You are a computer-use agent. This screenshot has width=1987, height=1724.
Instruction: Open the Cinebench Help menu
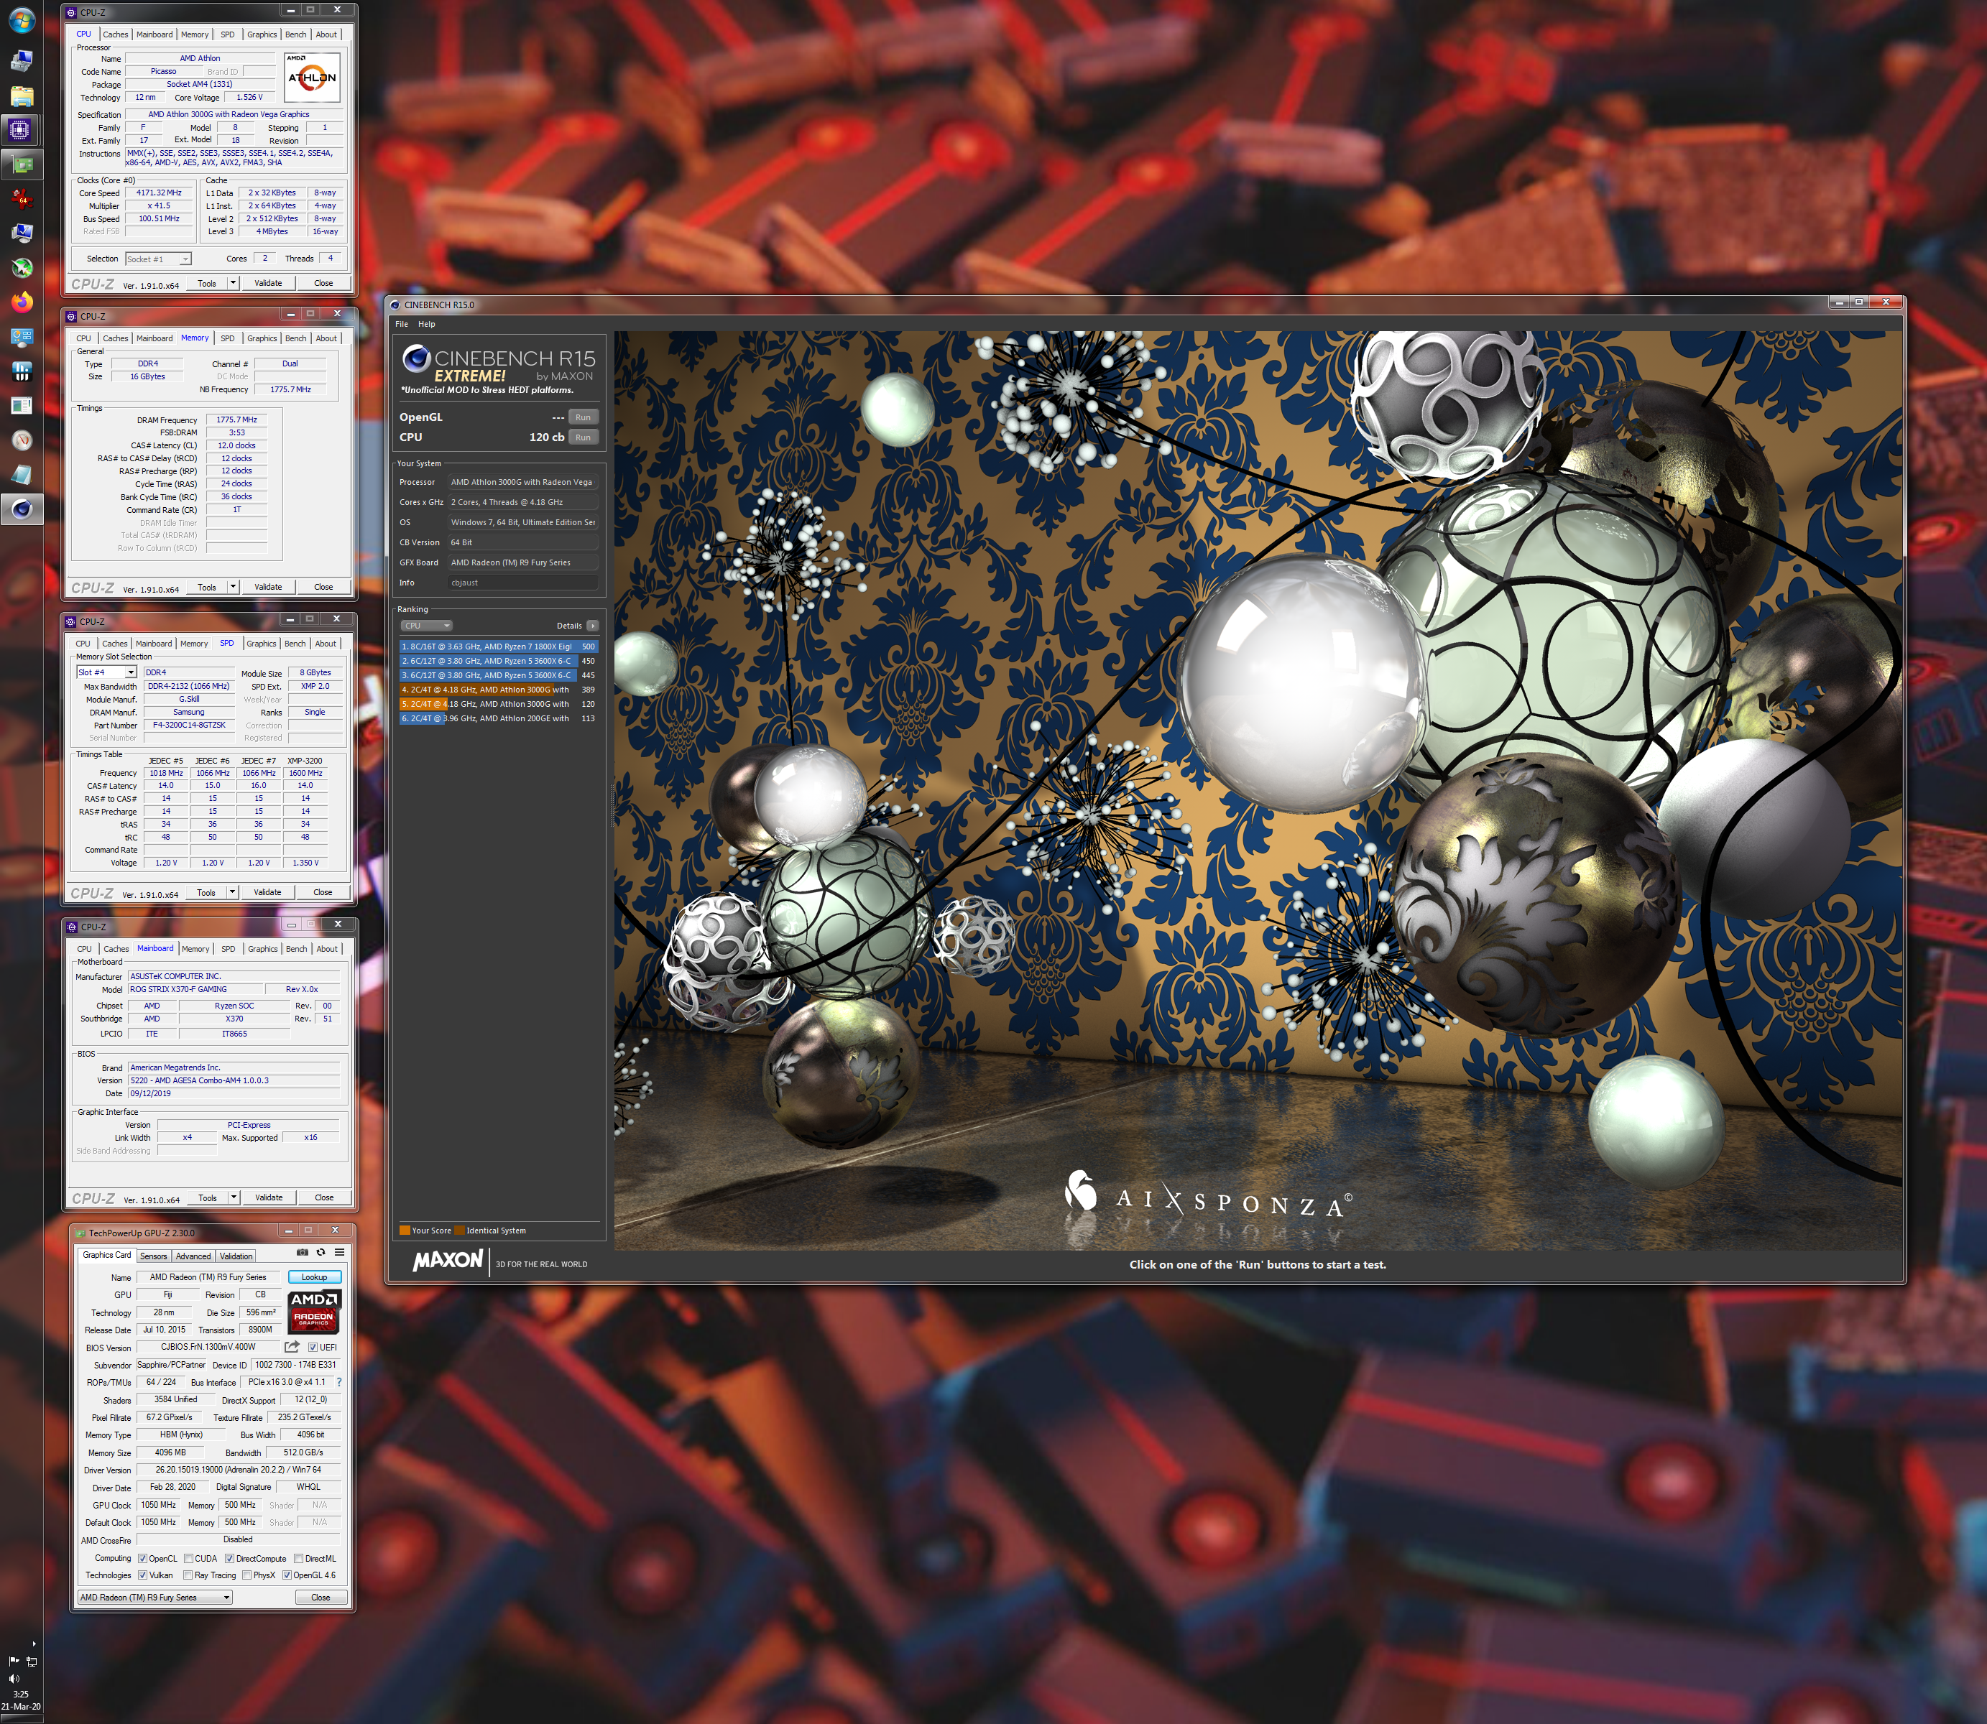coord(426,324)
